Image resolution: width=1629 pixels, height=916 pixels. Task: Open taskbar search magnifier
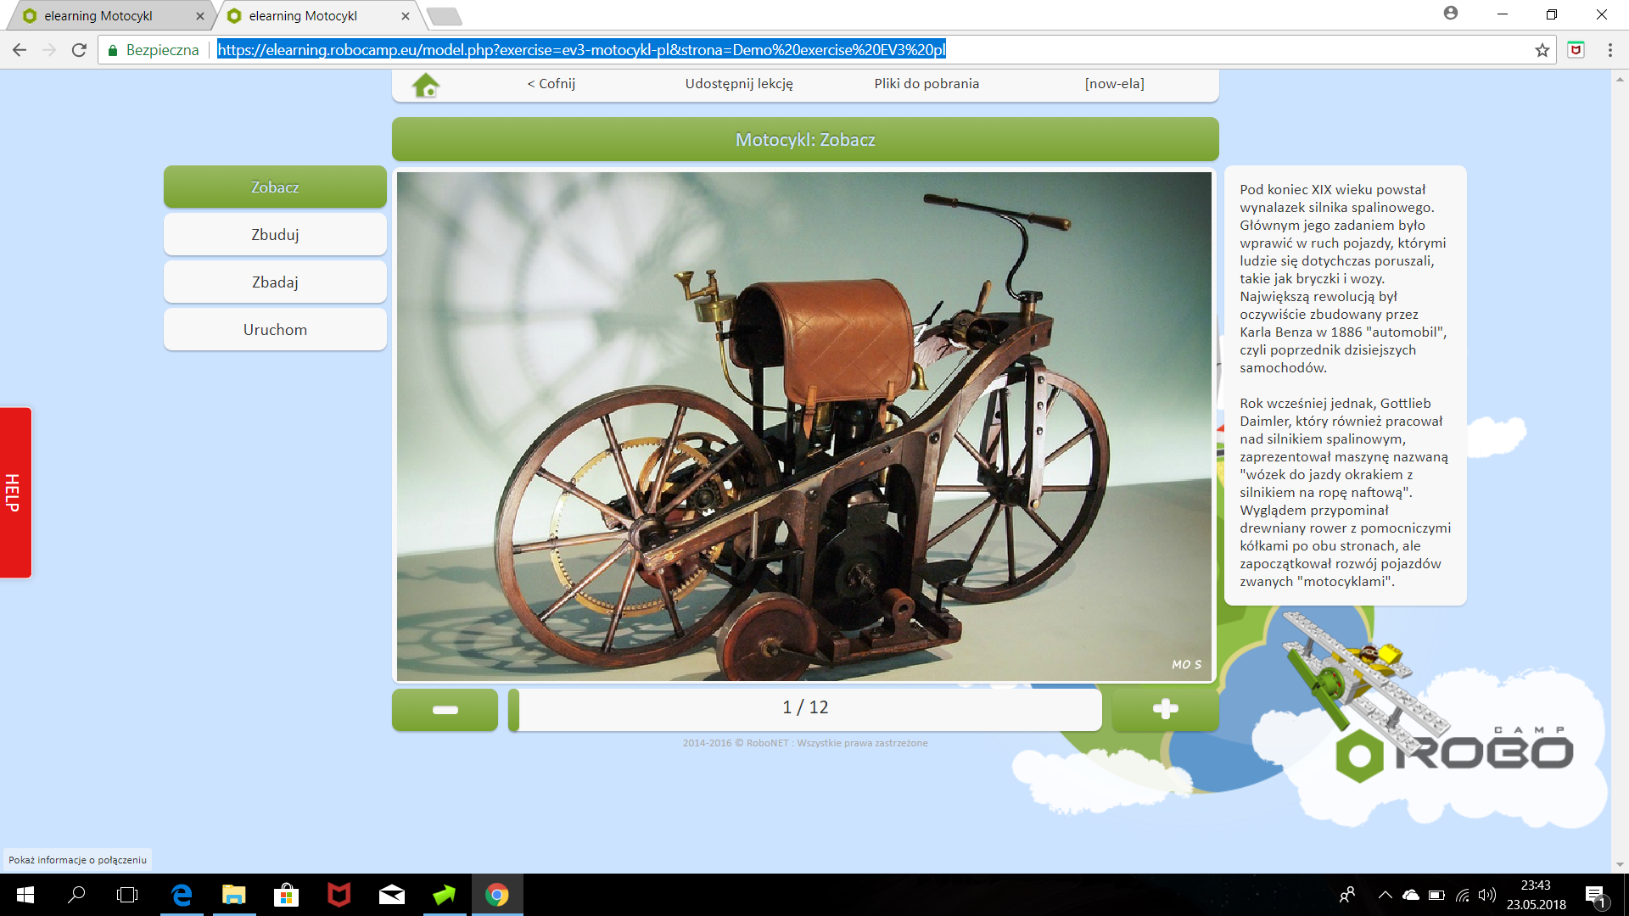[76, 895]
